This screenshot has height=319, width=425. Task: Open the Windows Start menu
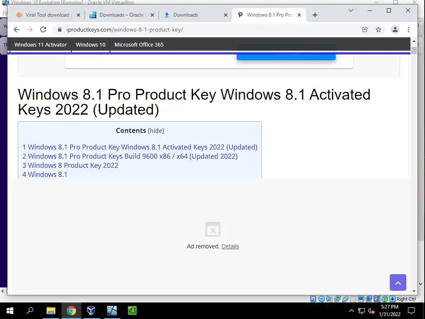[x=10, y=311]
